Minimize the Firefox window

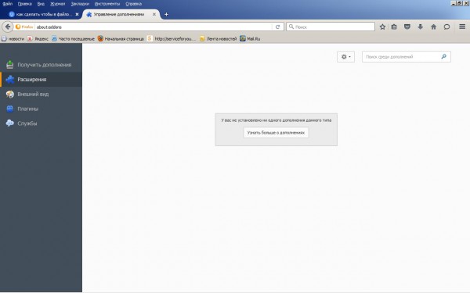tap(454, 3)
